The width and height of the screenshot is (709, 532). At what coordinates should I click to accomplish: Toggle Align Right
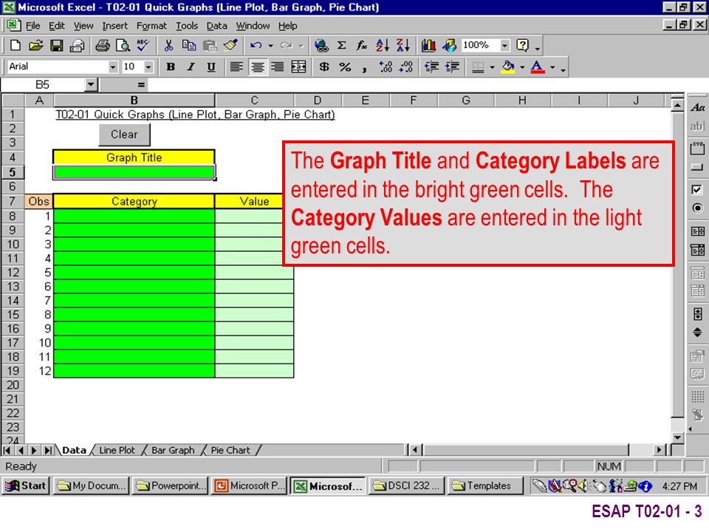277,67
